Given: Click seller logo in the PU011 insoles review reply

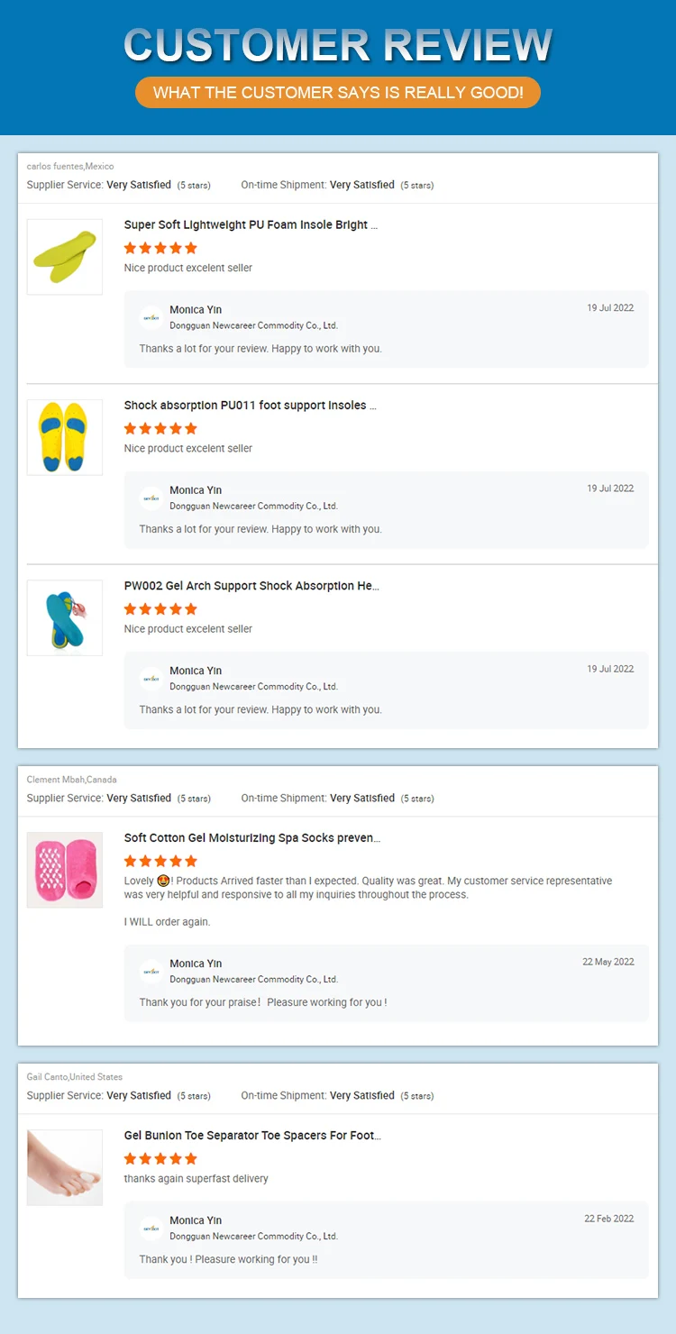Looking at the screenshot, I should tap(151, 498).
